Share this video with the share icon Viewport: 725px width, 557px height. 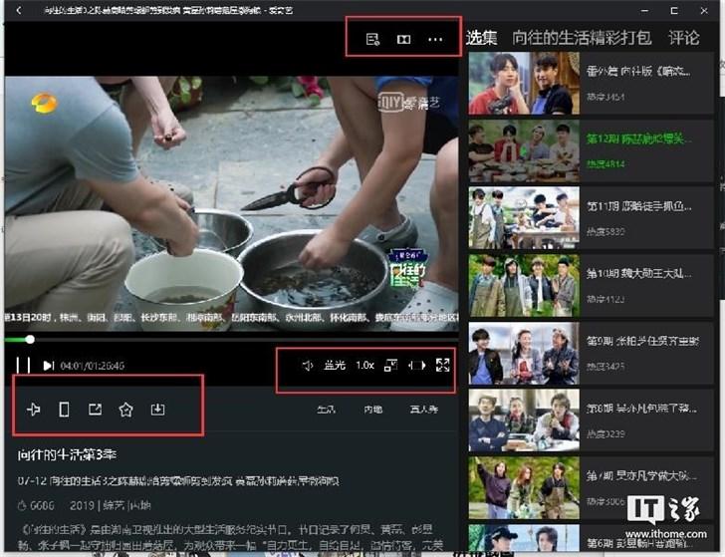[96, 409]
